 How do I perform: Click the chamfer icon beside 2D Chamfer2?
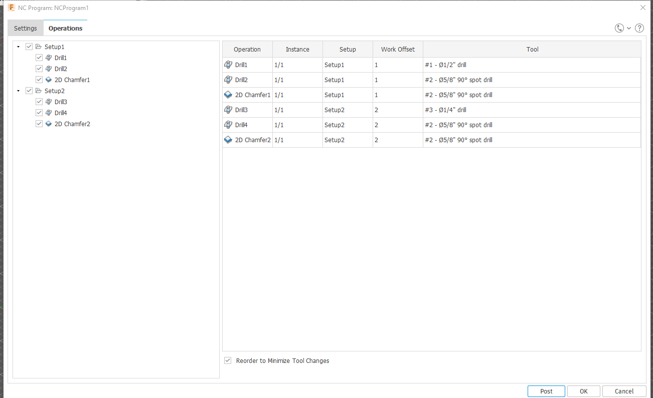coord(48,124)
